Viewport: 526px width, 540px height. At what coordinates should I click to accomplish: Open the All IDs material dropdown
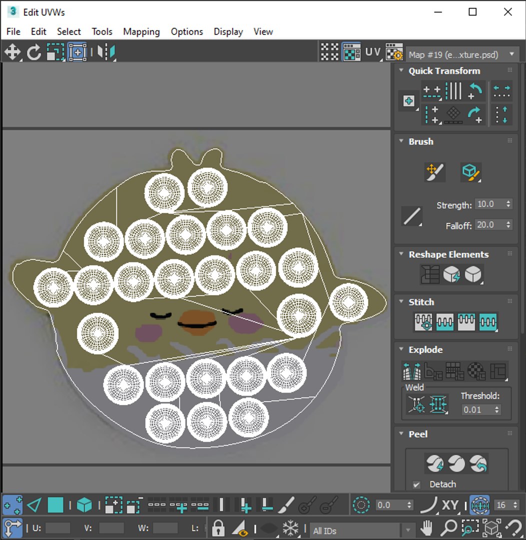pos(361,530)
